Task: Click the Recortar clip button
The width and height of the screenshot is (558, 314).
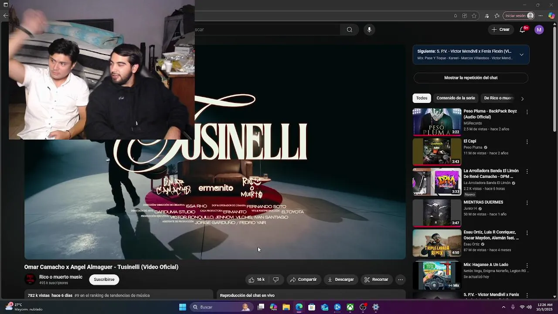Action: (x=376, y=280)
